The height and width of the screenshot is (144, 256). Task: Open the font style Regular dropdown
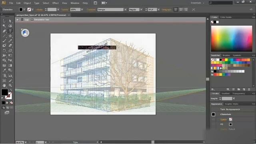click(x=141, y=10)
